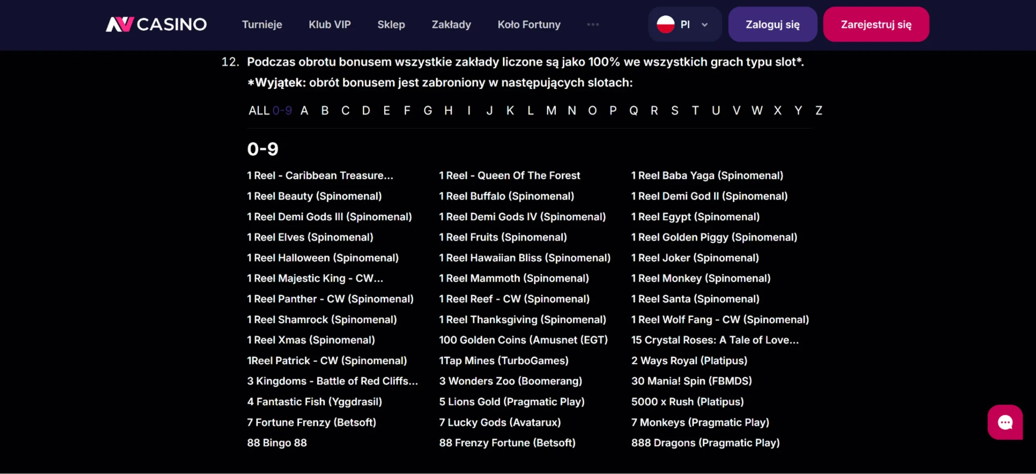1036x474 pixels.
Task: Filter slots by letter P
Action: pyautogui.click(x=613, y=111)
